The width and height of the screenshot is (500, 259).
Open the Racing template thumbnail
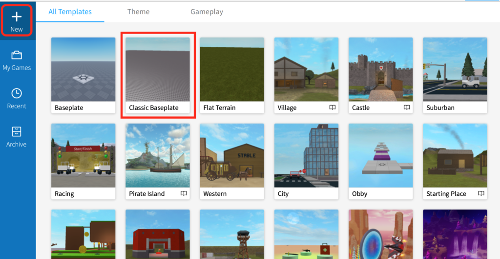pos(83,155)
